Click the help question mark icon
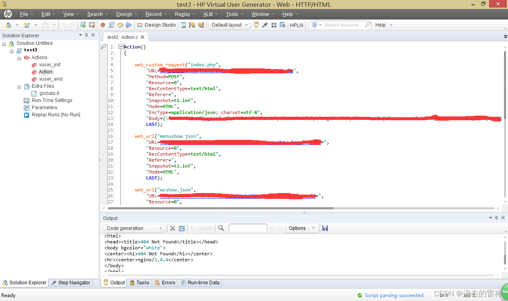 [x=314, y=25]
